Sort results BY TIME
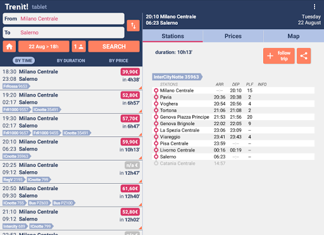 click(23, 61)
